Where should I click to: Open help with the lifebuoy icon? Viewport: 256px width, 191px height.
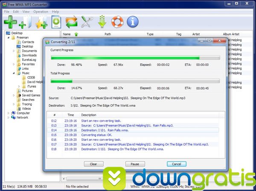click(x=117, y=22)
